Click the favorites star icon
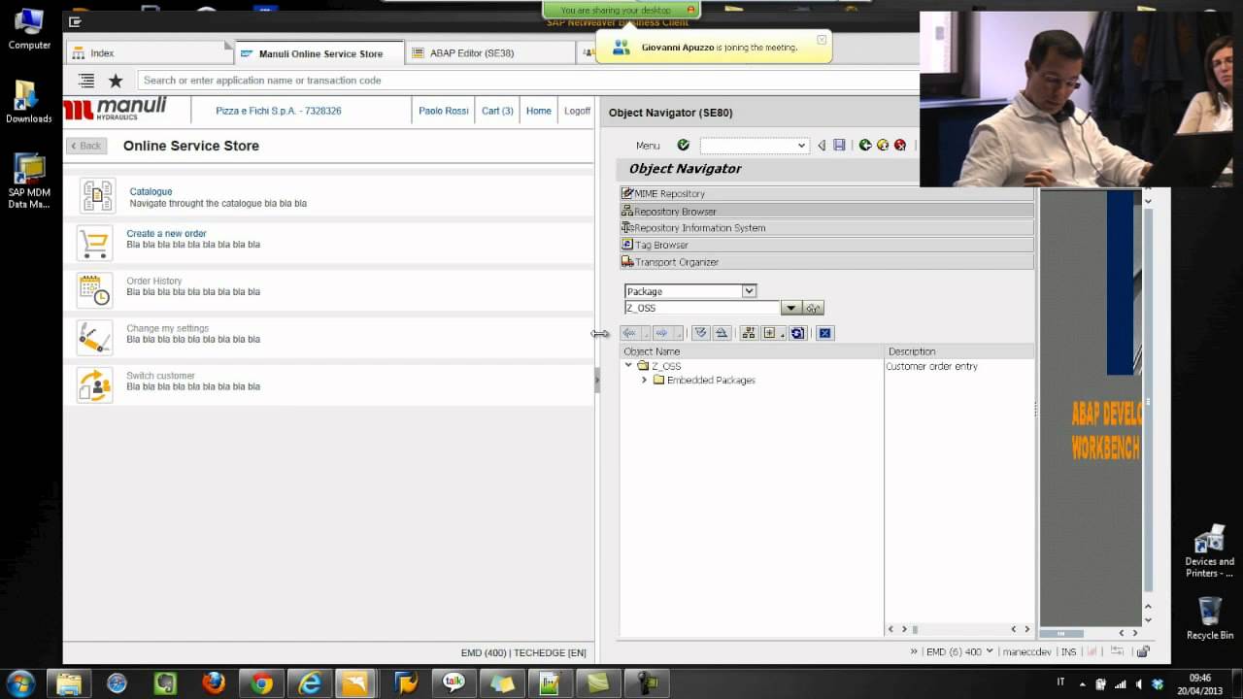Image resolution: width=1243 pixels, height=699 pixels. [x=116, y=81]
